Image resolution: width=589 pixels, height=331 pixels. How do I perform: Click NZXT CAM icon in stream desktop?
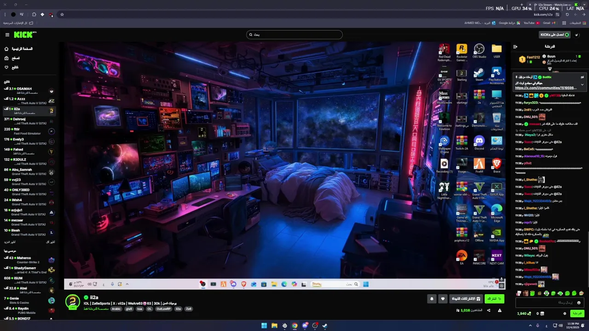[497, 257]
